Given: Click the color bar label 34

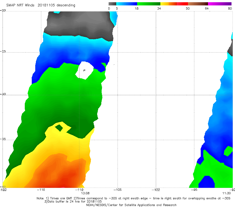Looking at the screenshot, I should pos(159,8).
